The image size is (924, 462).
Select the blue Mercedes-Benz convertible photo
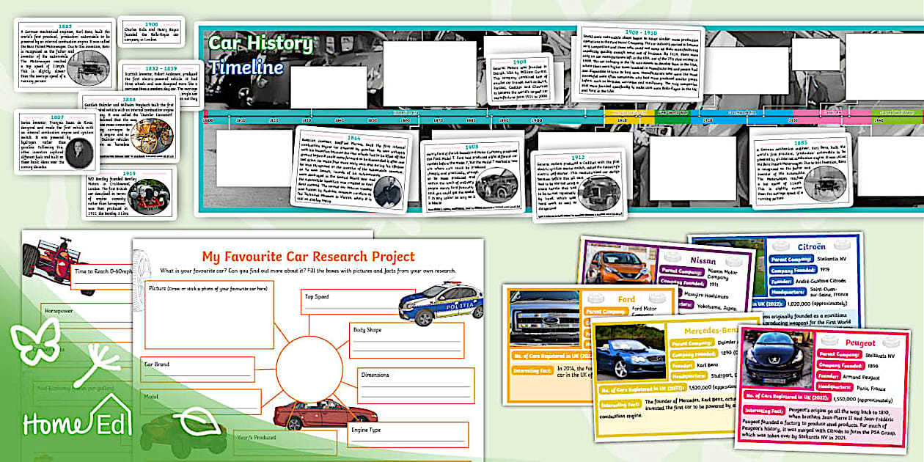pyautogui.click(x=632, y=352)
